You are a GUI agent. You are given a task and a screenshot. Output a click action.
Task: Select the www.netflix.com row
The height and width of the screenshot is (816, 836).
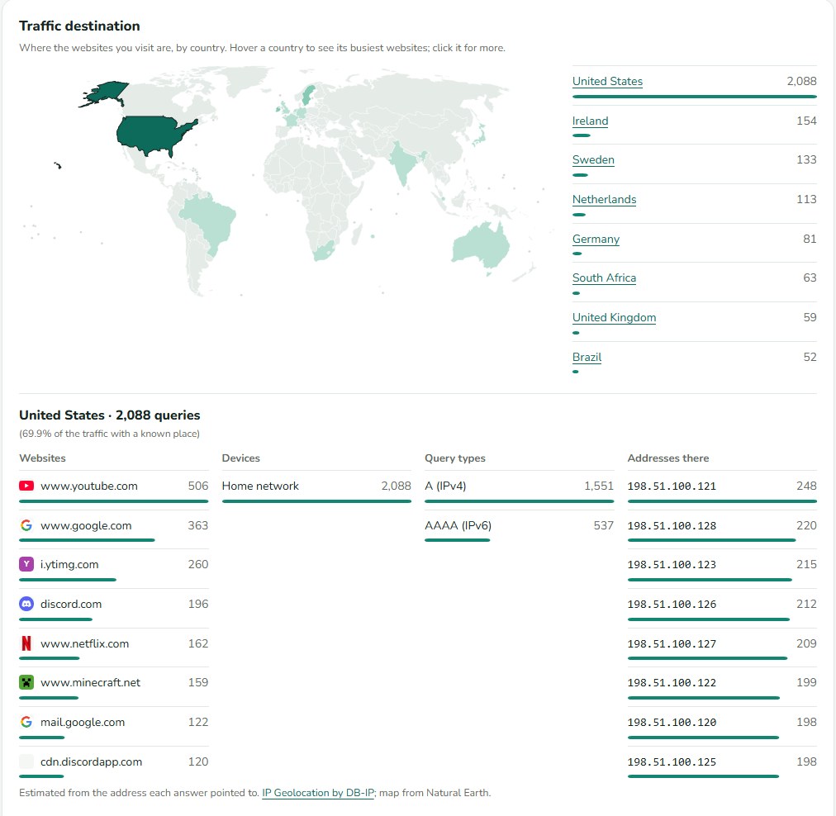click(x=113, y=648)
